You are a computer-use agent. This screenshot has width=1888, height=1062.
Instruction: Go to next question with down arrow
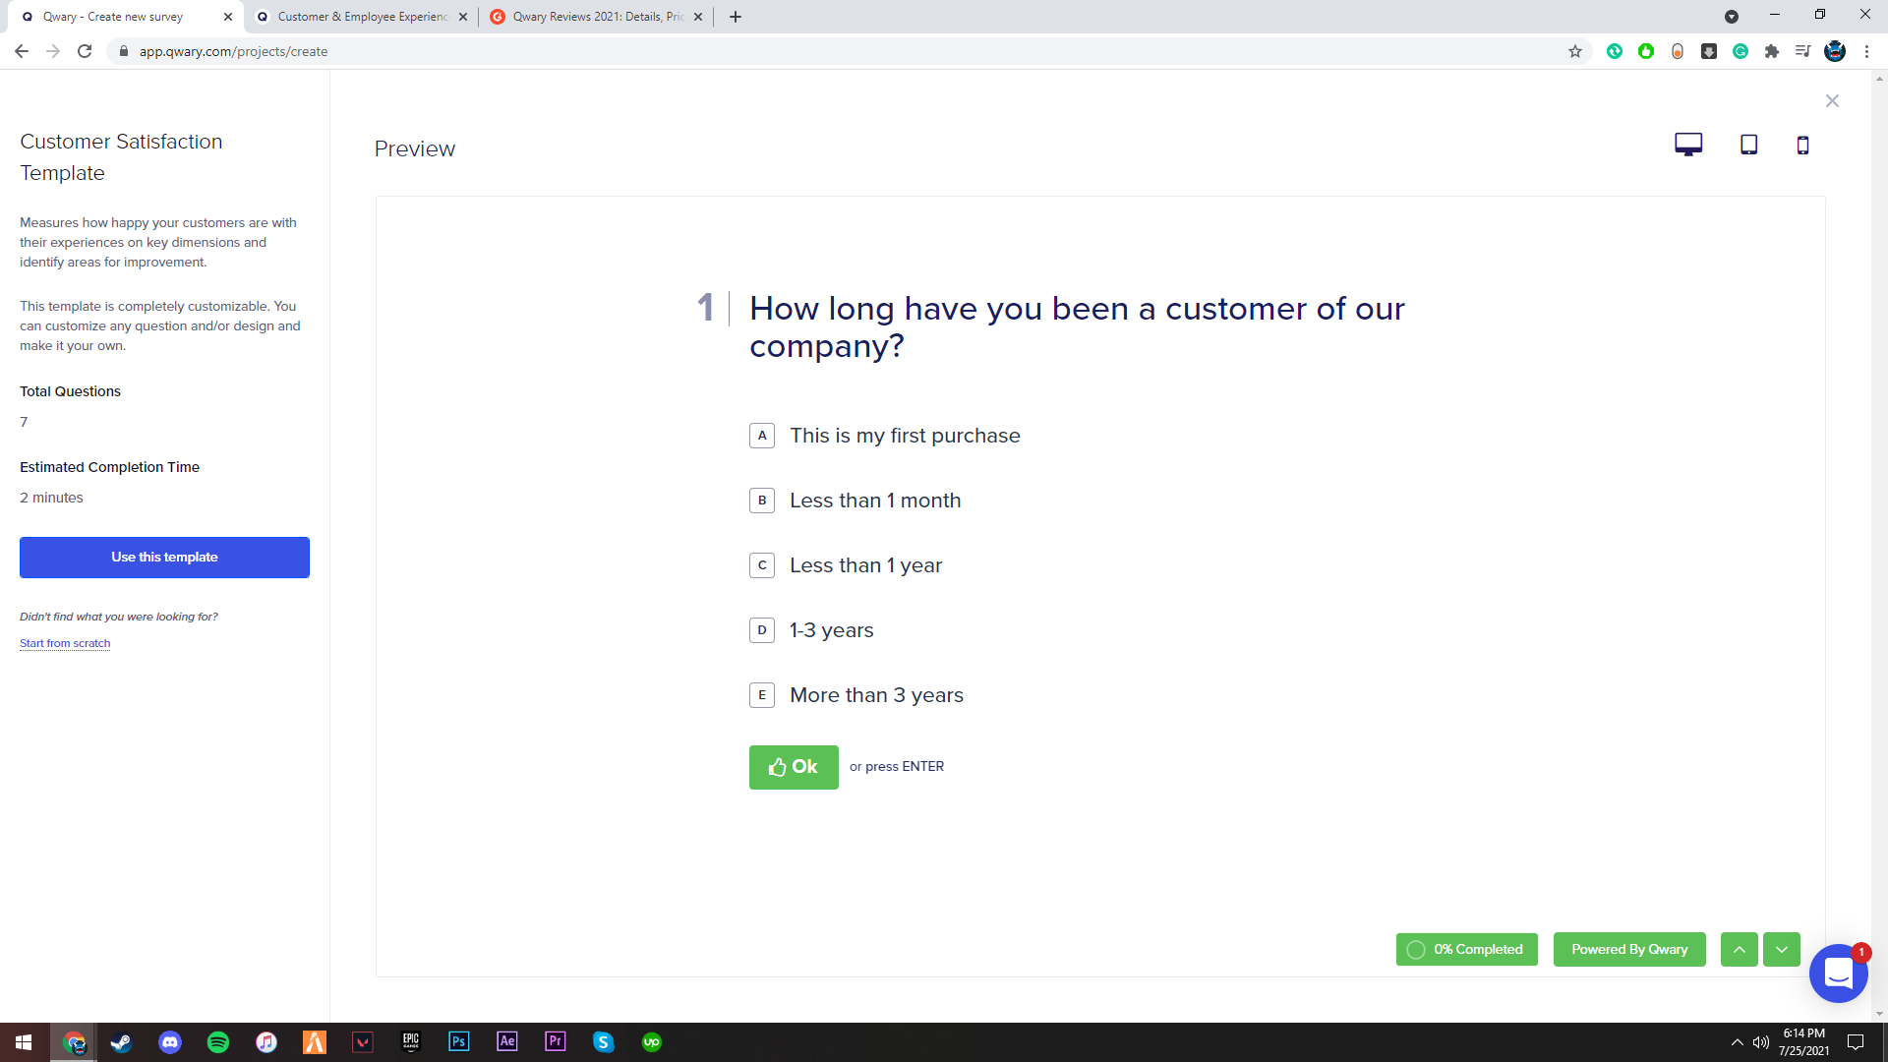pyautogui.click(x=1781, y=950)
